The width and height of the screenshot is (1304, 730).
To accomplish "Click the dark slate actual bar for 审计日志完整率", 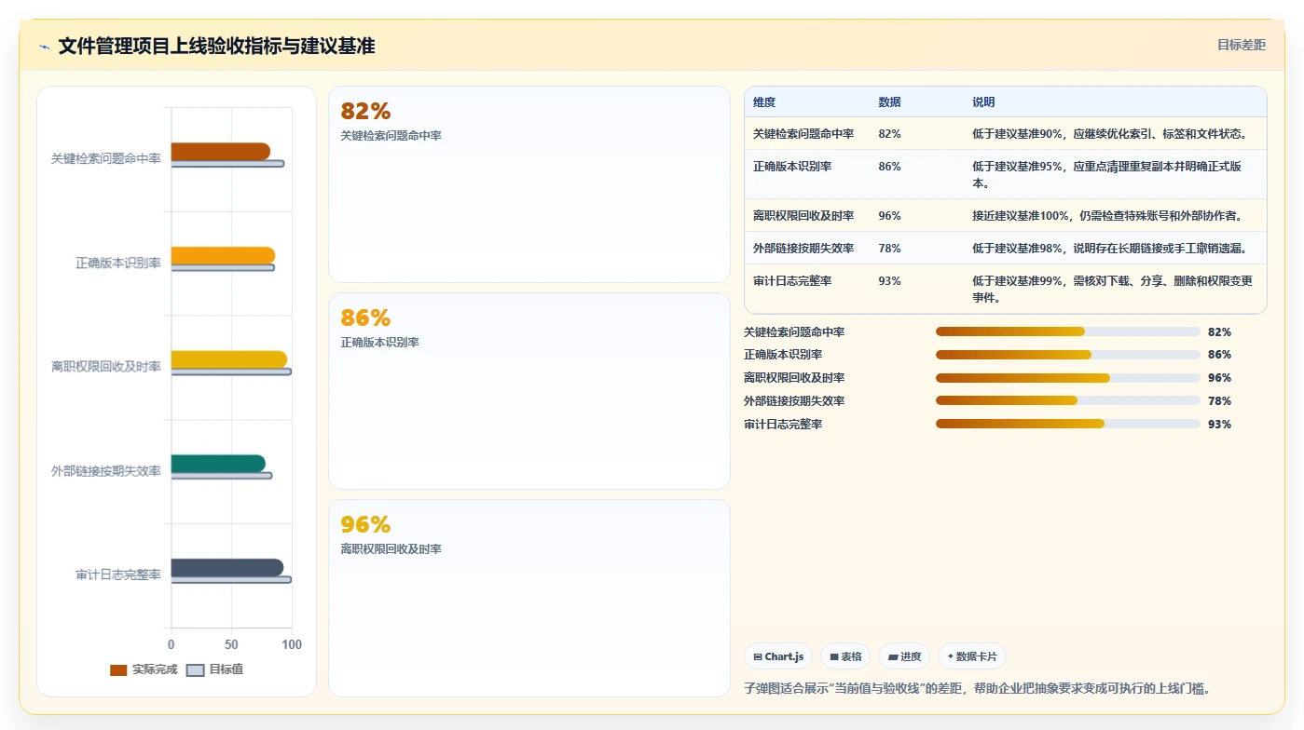I will (x=226, y=568).
